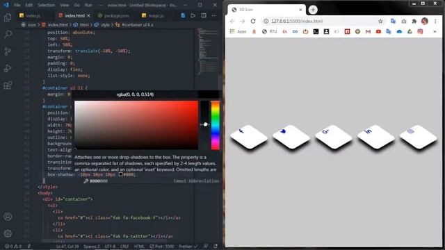Open the Run and Debug view
Viewport: 445px width, 250px height.
click(8, 68)
